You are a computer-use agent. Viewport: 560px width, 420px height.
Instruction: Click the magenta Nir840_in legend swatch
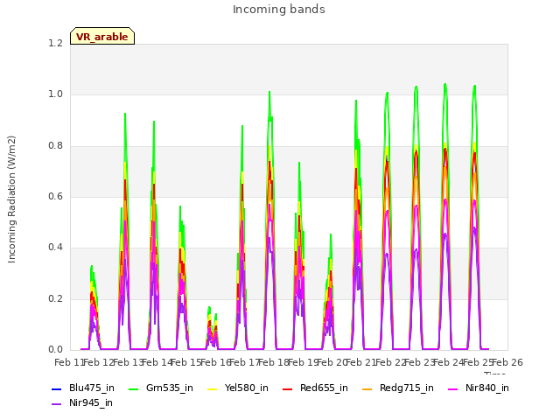pyautogui.click(x=453, y=388)
